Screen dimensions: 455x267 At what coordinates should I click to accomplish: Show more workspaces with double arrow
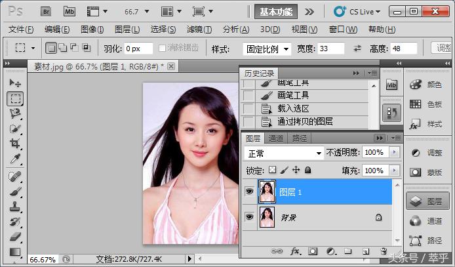pyautogui.click(x=309, y=12)
